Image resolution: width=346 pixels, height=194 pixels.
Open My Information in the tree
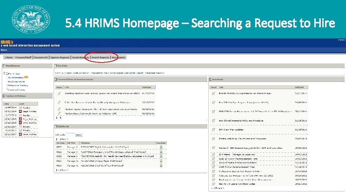[x=15, y=78]
